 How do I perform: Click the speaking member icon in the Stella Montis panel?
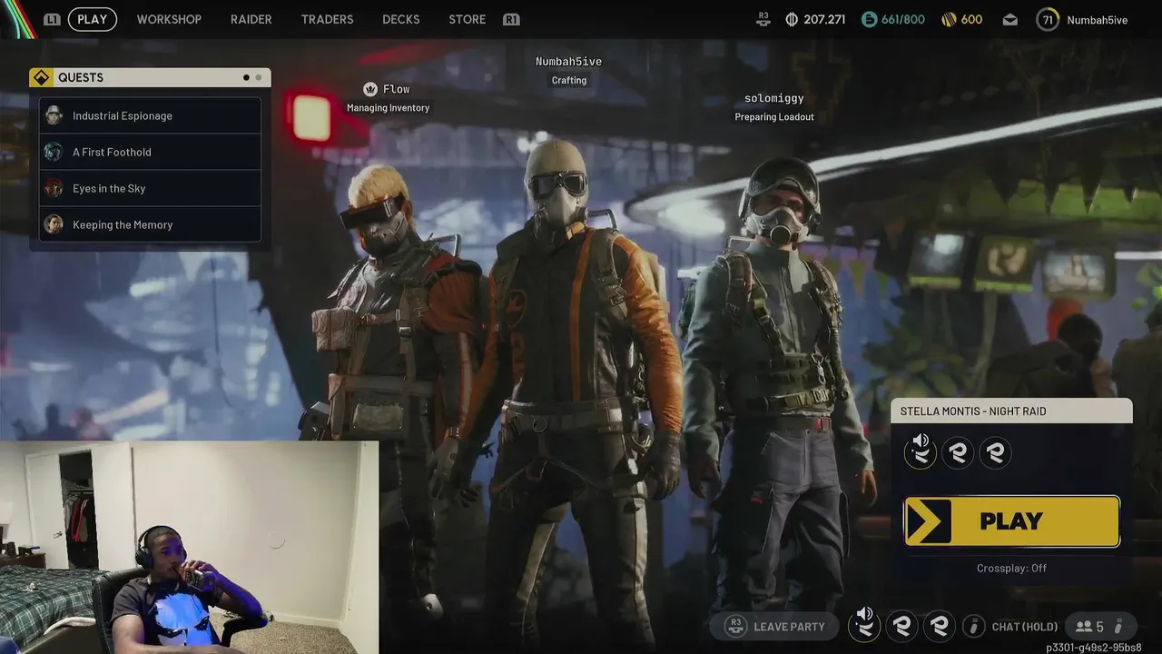pos(921,451)
